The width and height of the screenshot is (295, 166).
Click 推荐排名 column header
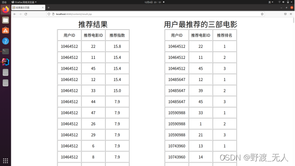tap(225, 35)
